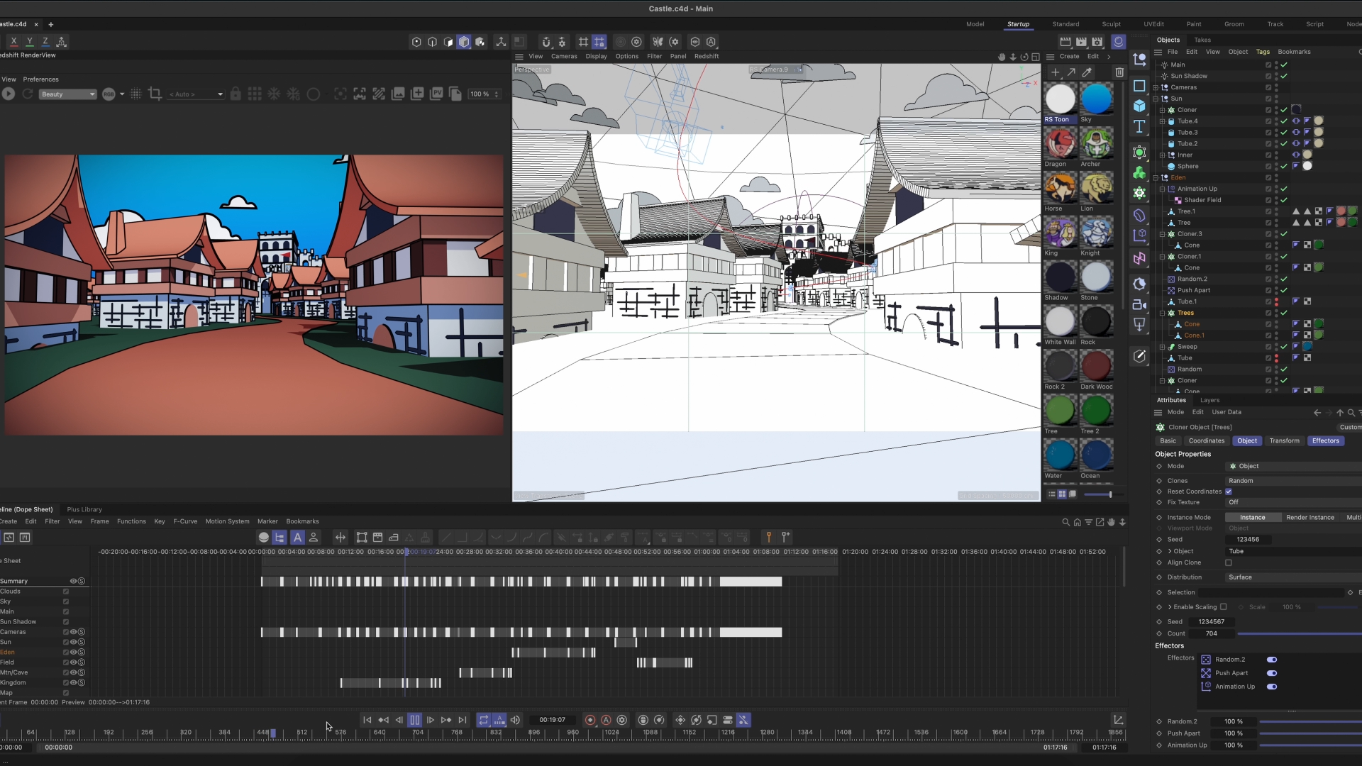Select the Text tool in the side palette

coord(1139,126)
